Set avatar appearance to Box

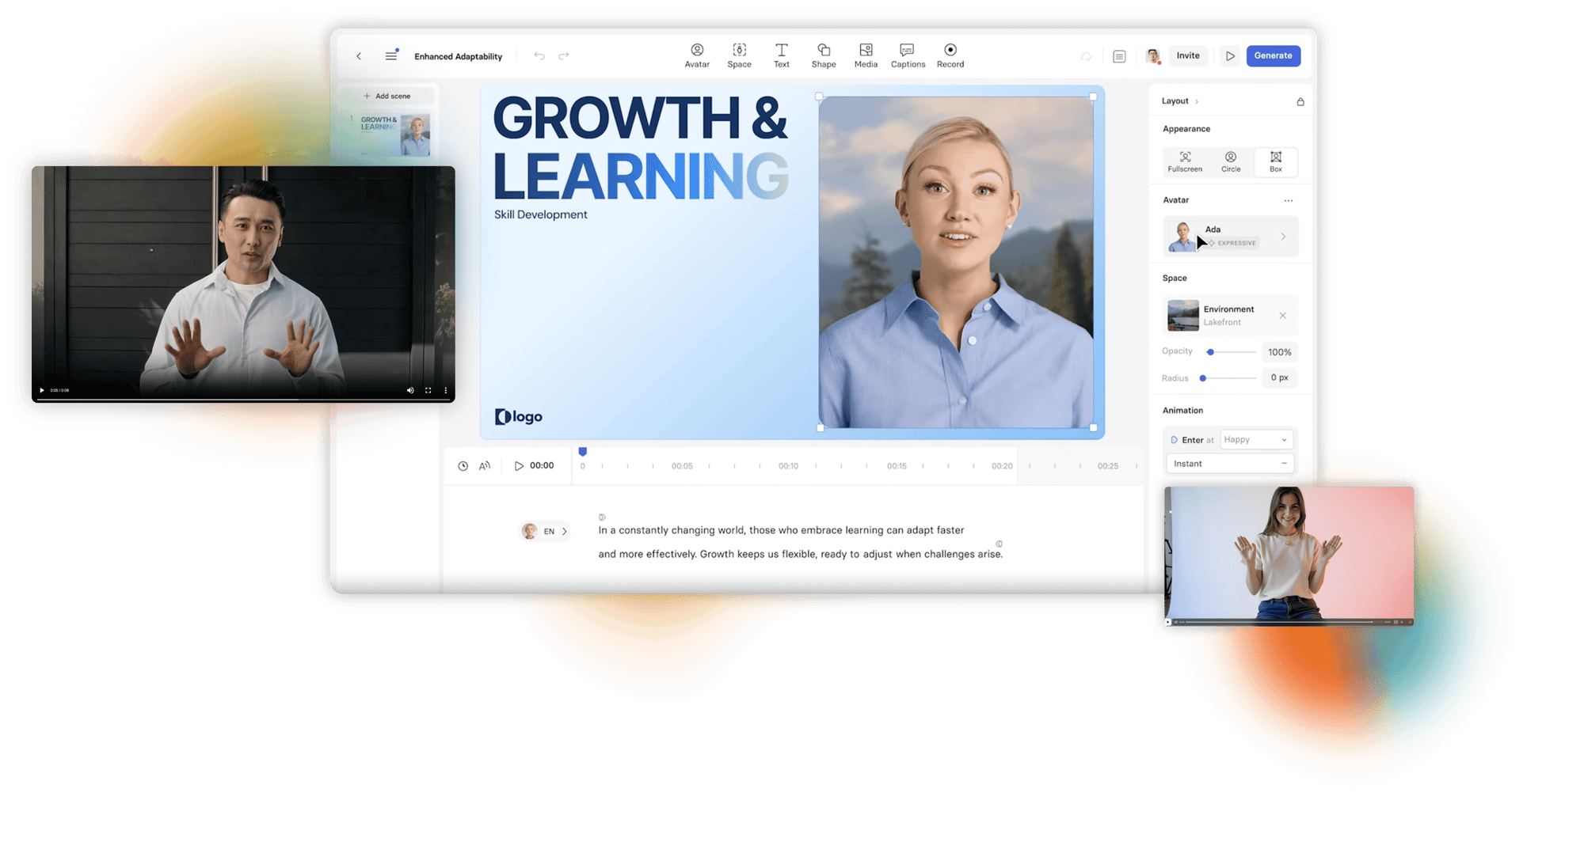point(1276,161)
